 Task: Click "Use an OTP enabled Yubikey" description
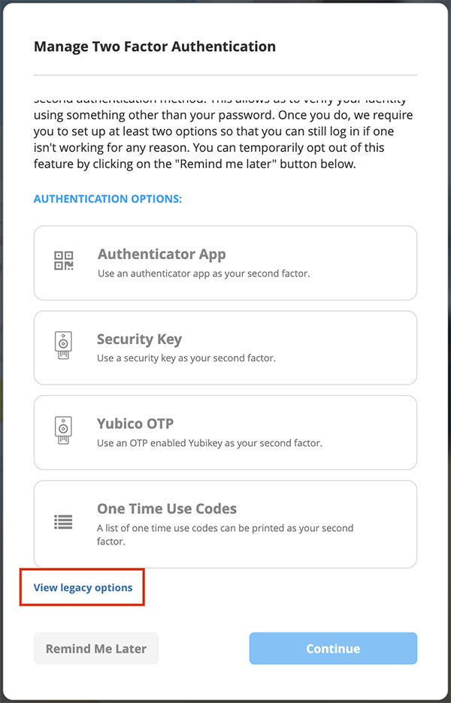coord(210,443)
